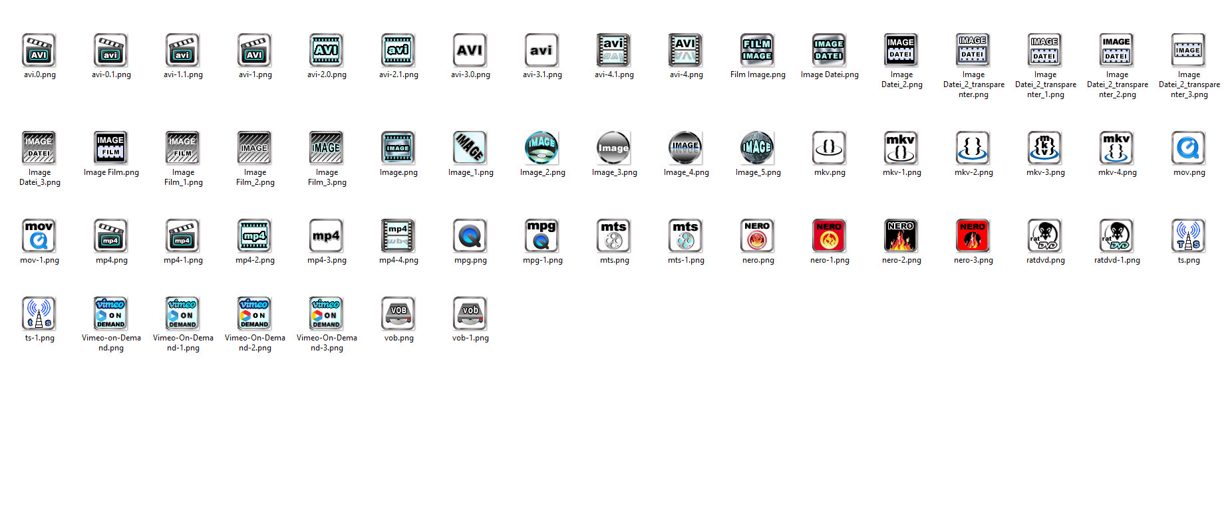Select the mp4-3.png icon
The width and height of the screenshot is (1230, 532).
click(x=327, y=235)
